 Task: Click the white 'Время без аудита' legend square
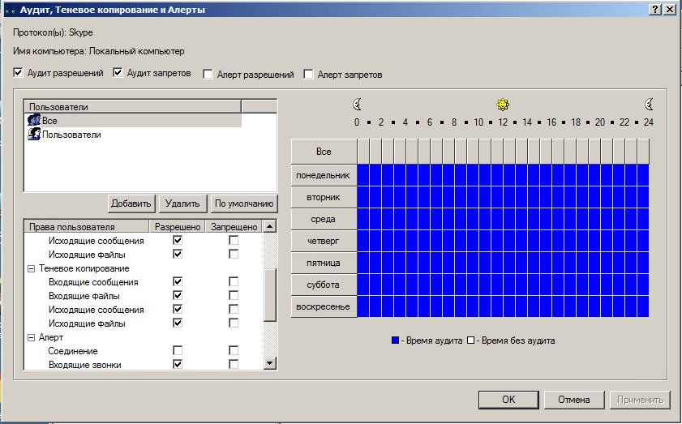(470, 340)
